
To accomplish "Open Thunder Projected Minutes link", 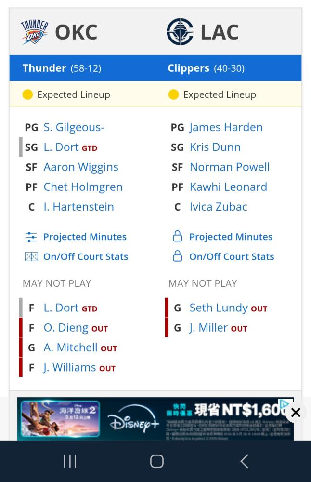I will click(85, 237).
